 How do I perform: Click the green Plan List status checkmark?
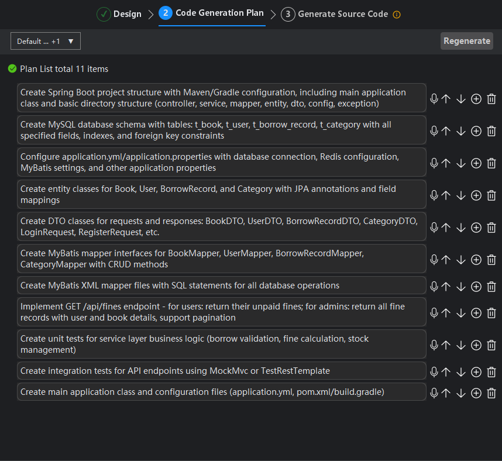12,69
